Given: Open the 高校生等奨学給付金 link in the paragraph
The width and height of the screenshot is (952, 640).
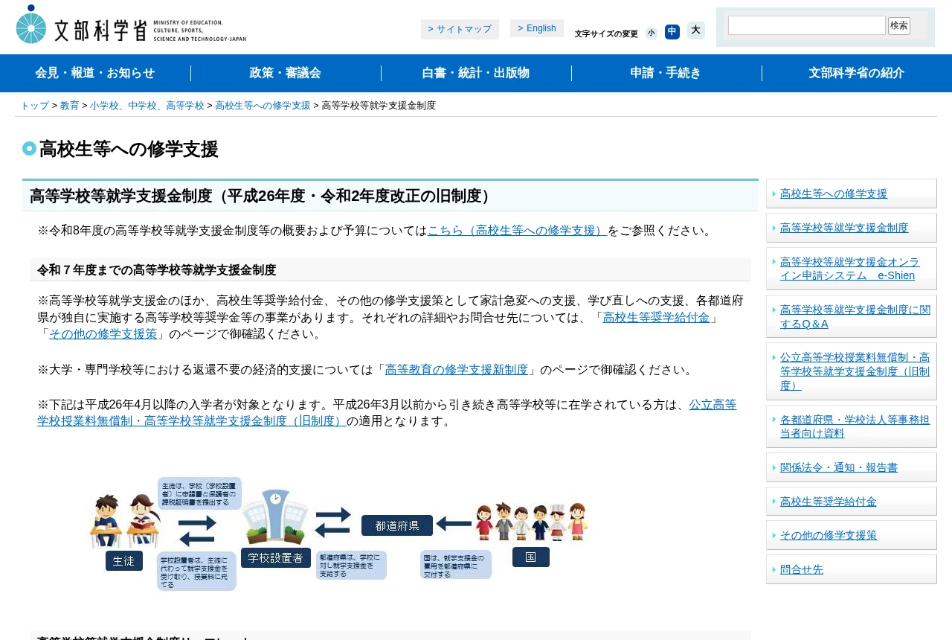Looking at the screenshot, I should [x=656, y=318].
